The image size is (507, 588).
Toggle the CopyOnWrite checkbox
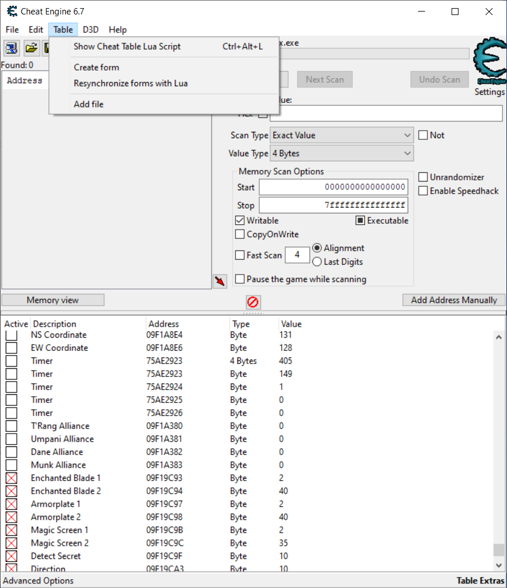coord(240,234)
